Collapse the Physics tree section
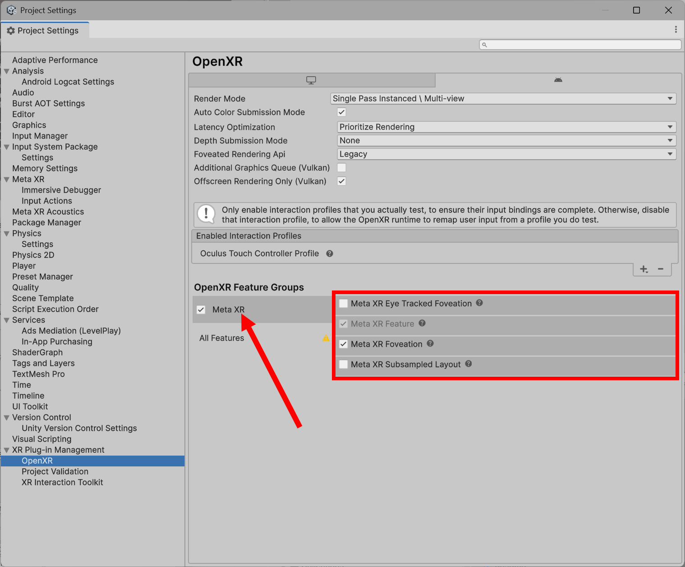Screen dimensions: 685x567 point(7,234)
